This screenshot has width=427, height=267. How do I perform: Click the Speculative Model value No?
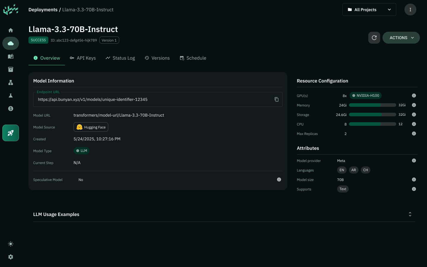click(81, 180)
